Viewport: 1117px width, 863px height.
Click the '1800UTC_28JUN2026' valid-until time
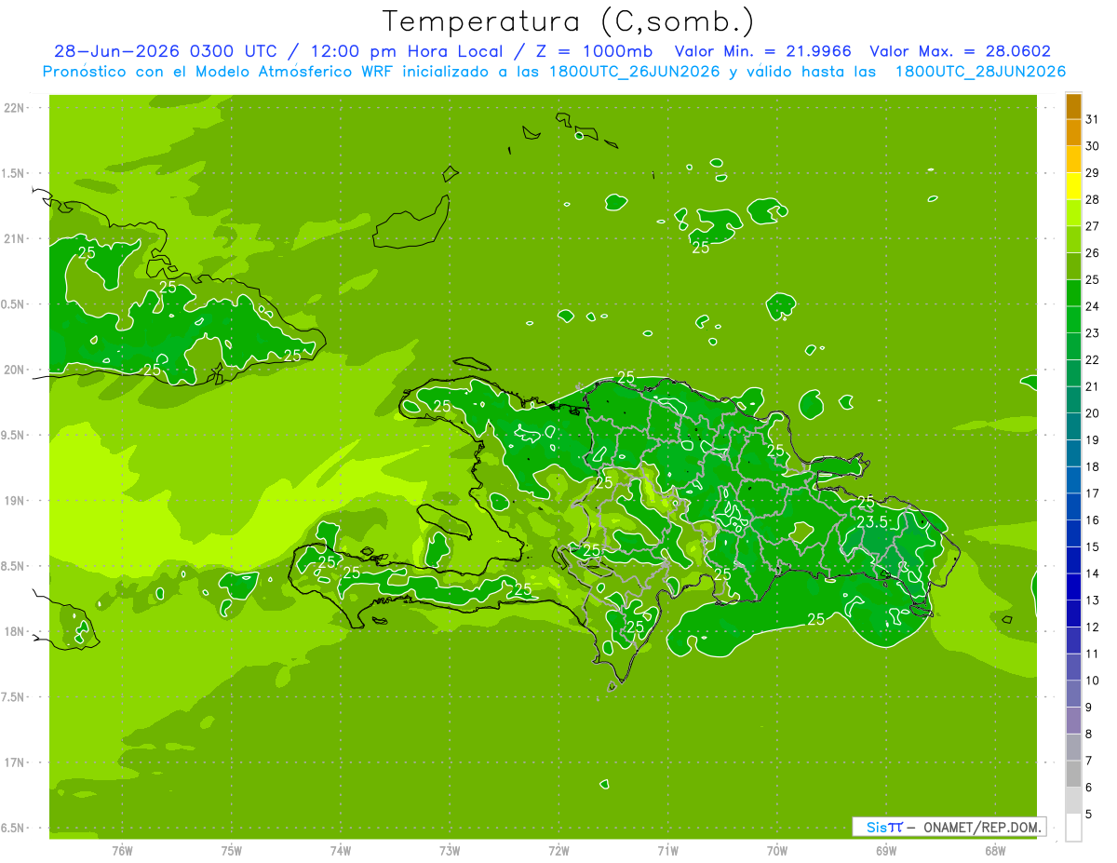[x=979, y=72]
